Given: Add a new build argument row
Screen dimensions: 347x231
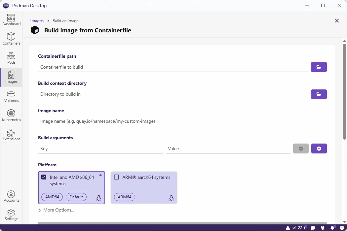Looking at the screenshot, I should point(319,148).
